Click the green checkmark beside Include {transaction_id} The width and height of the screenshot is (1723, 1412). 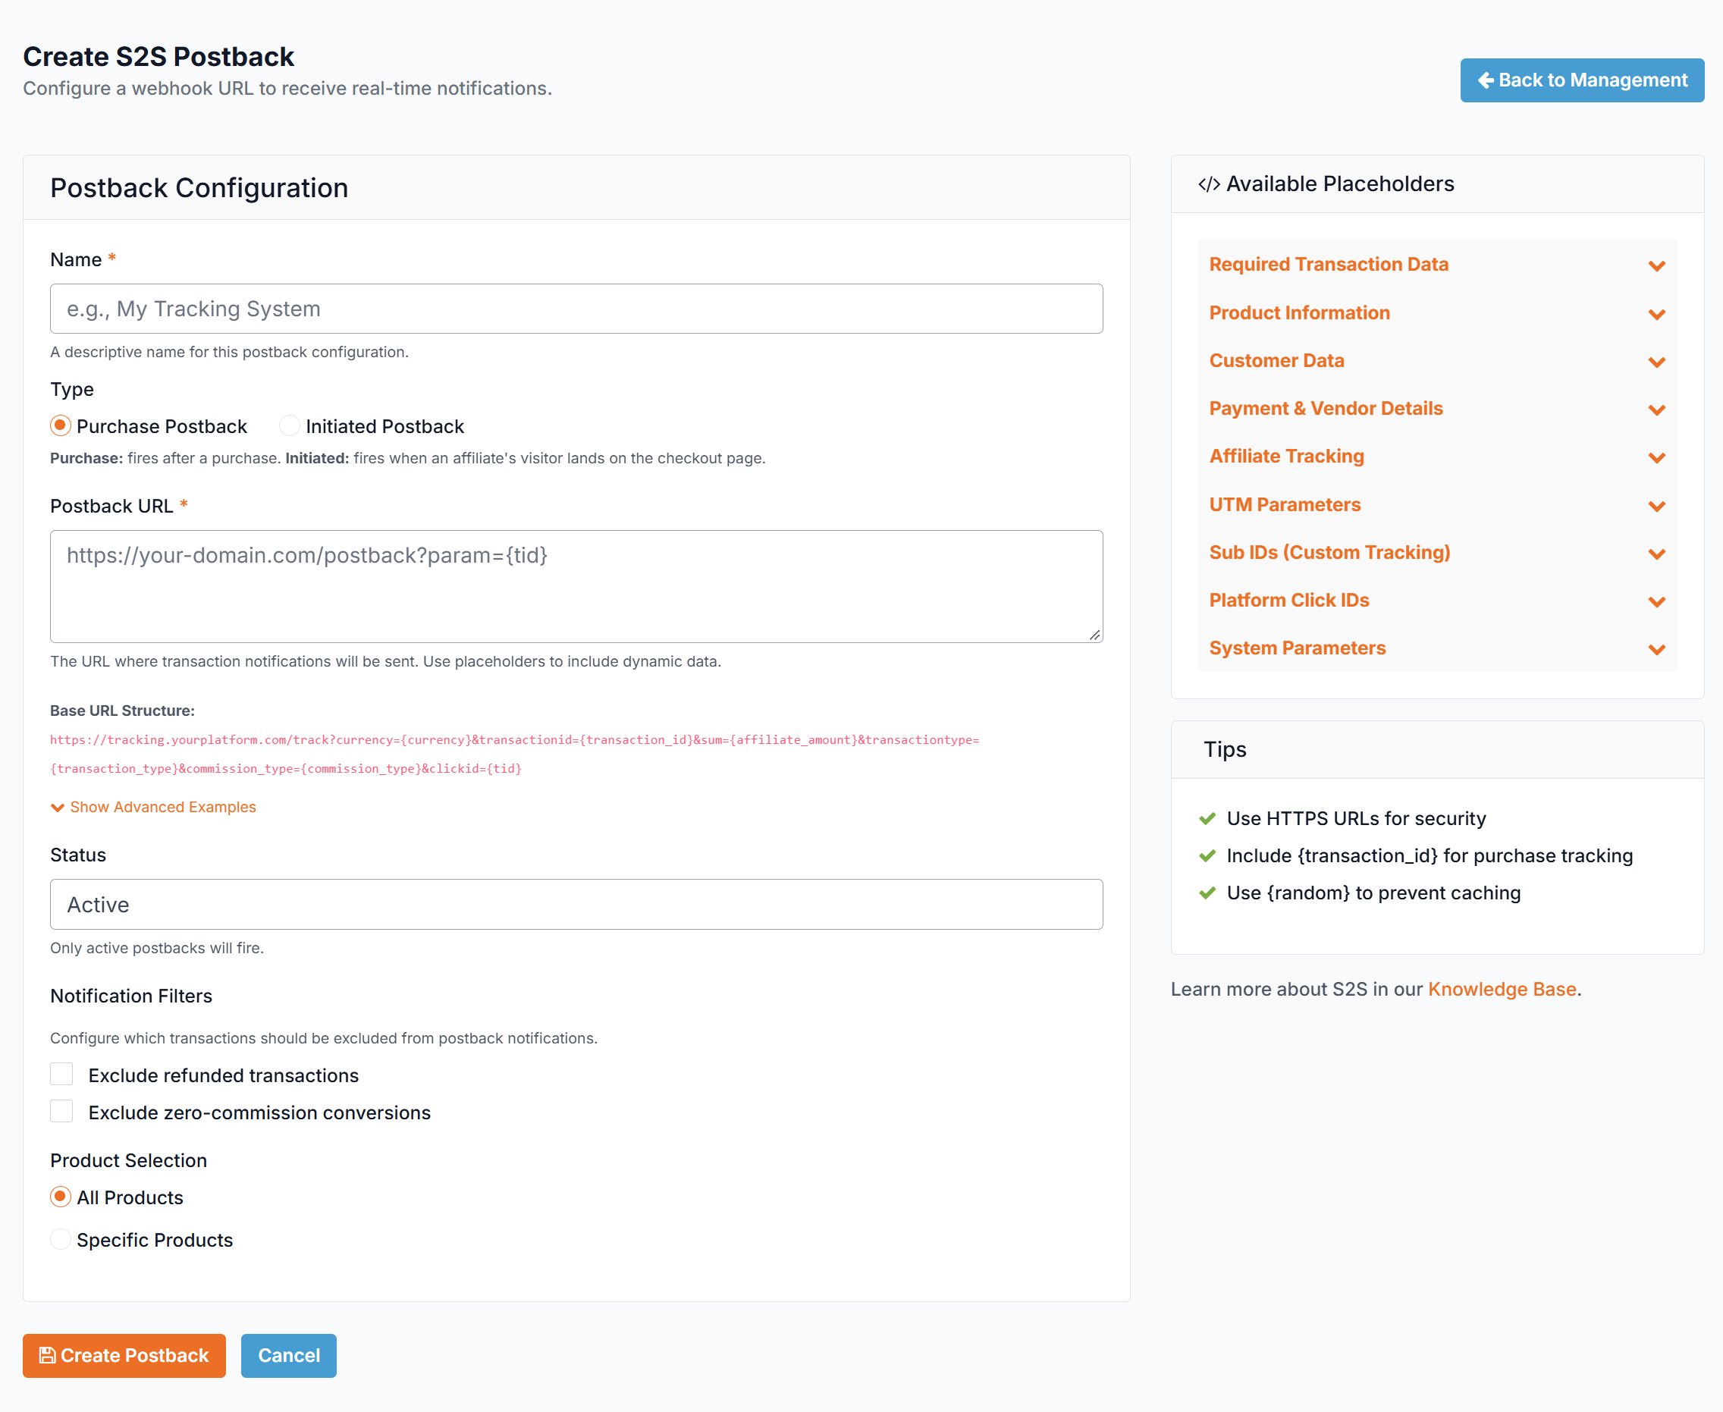click(1207, 855)
